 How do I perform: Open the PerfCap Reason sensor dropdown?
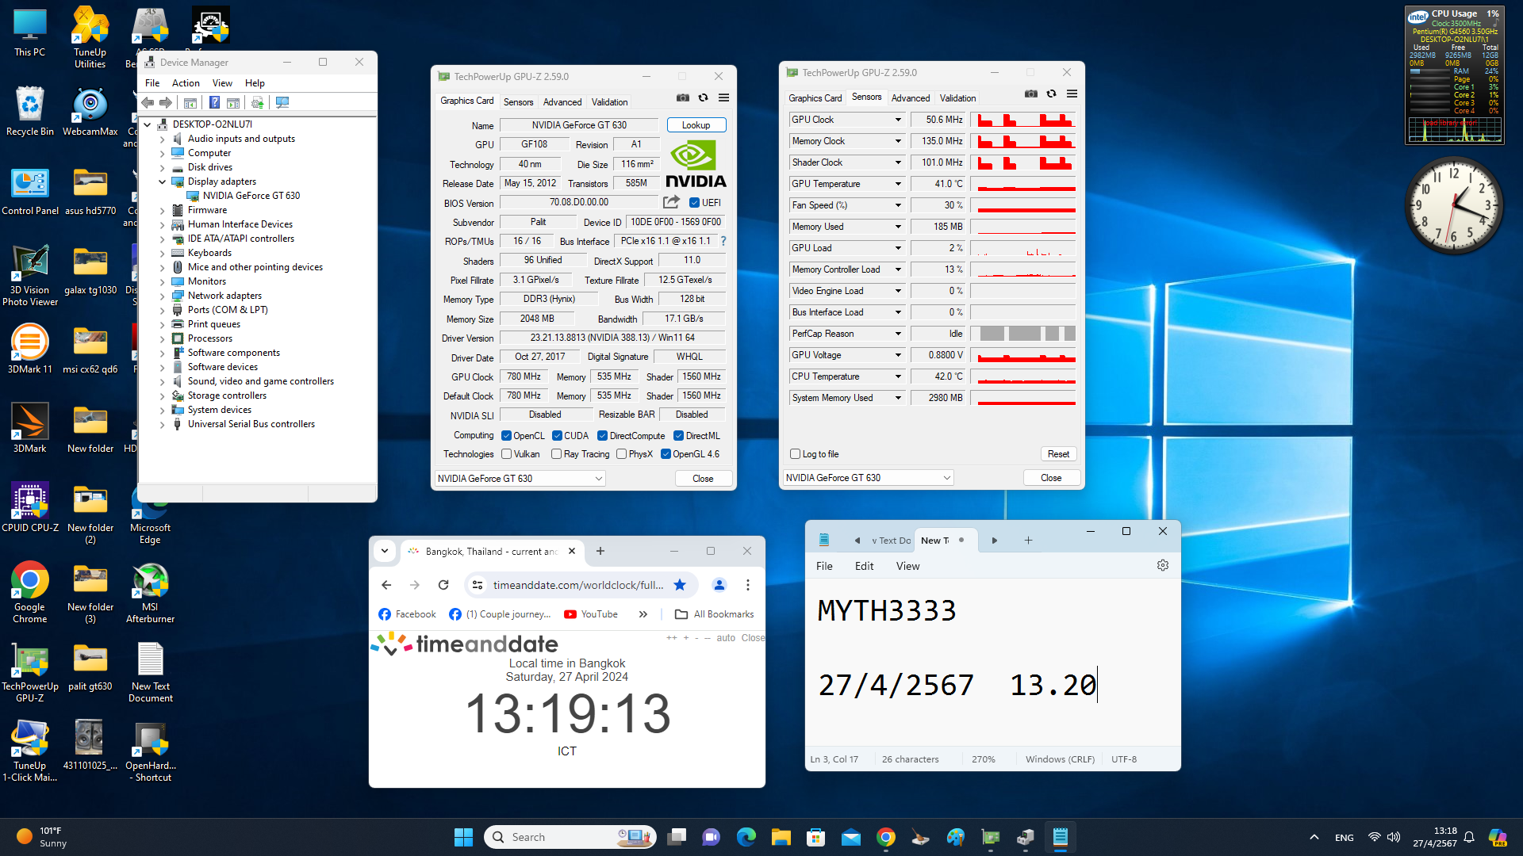point(898,334)
